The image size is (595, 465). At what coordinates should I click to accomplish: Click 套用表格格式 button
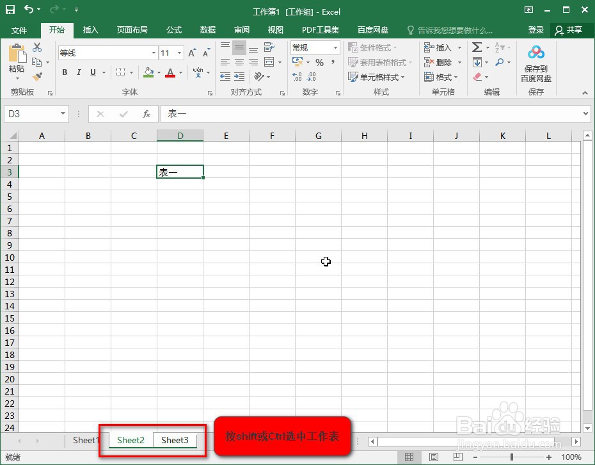coord(380,62)
